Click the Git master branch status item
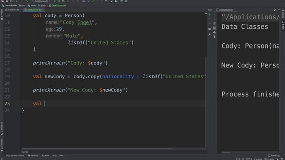Screen dimensions: 285x160 point(269,159)
